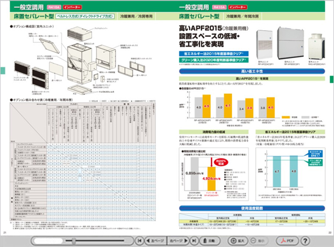The height and width of the screenshot is (247, 334).
Task: Click the page number 21
Action: click(5, 233)
